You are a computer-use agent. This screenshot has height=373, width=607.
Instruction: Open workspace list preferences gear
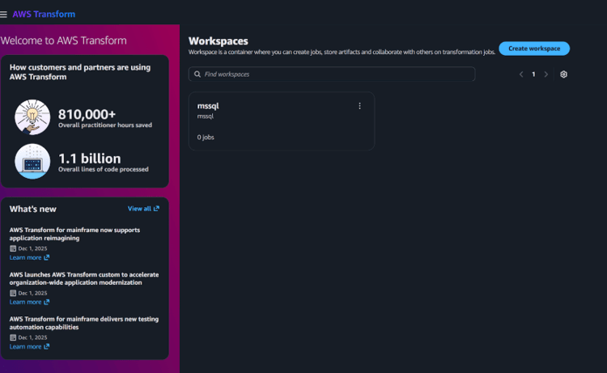pyautogui.click(x=563, y=74)
